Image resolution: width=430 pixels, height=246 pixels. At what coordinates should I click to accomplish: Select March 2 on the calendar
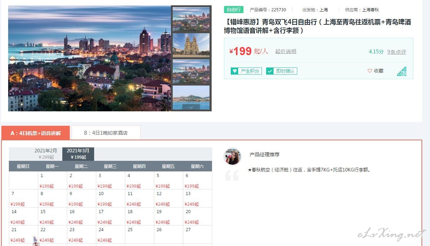81,180
